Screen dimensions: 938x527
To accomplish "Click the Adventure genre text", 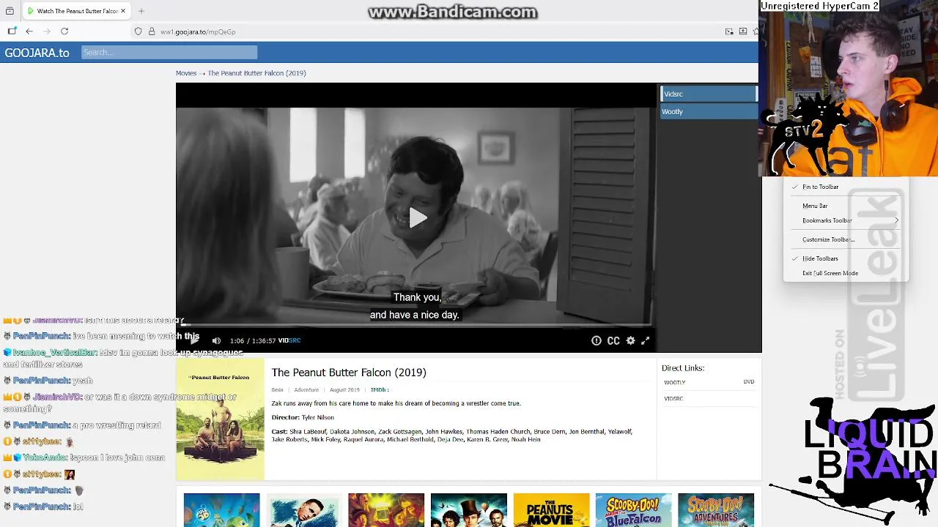I will pos(306,390).
